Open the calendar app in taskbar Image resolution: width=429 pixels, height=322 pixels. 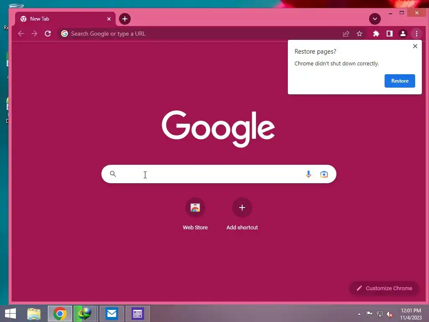coord(137,314)
